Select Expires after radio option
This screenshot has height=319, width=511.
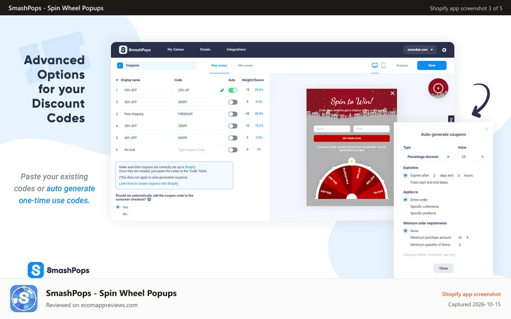[405, 175]
